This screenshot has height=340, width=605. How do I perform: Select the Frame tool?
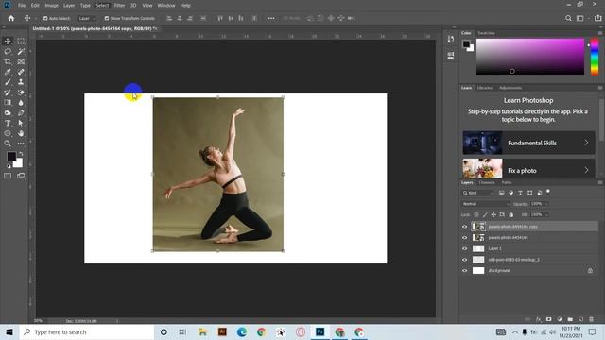click(x=21, y=61)
